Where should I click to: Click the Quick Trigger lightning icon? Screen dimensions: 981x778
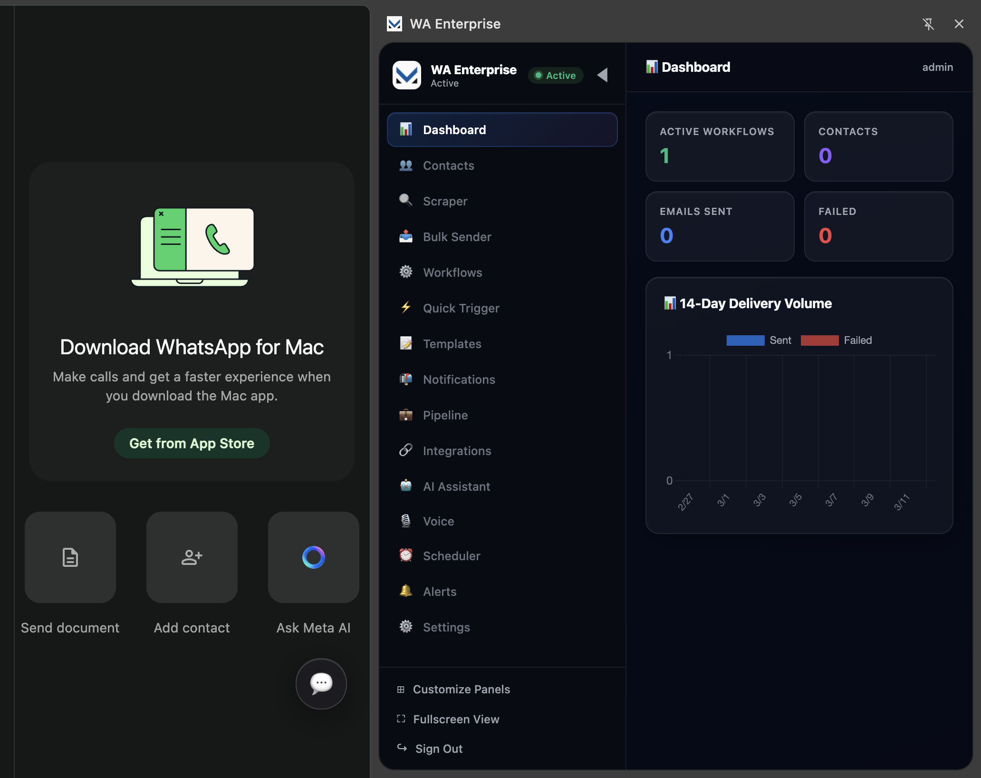click(405, 308)
